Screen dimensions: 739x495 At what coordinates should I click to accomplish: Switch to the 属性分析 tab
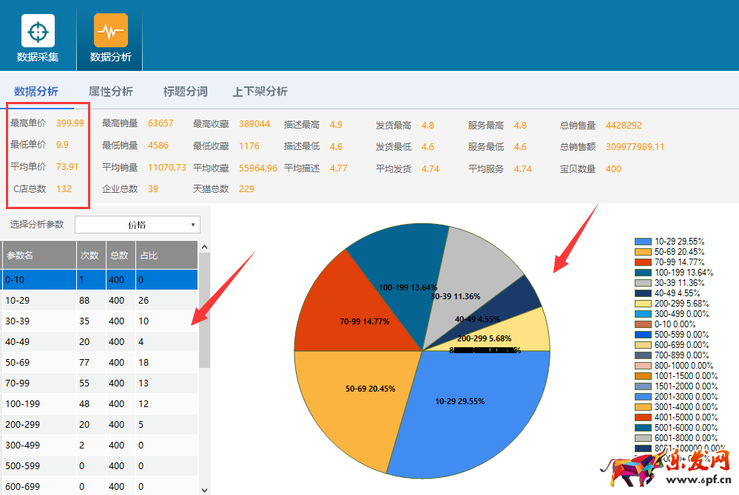(x=111, y=92)
